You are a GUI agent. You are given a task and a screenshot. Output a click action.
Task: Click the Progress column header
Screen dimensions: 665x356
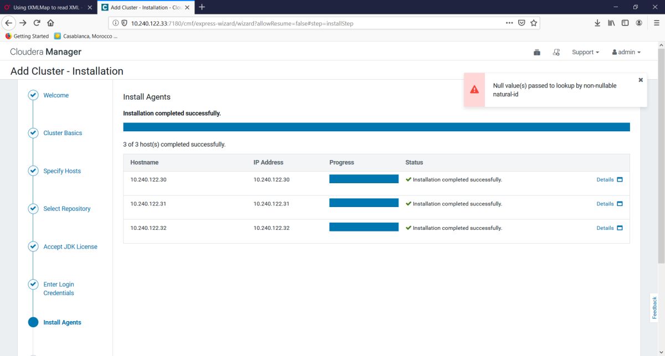point(341,162)
